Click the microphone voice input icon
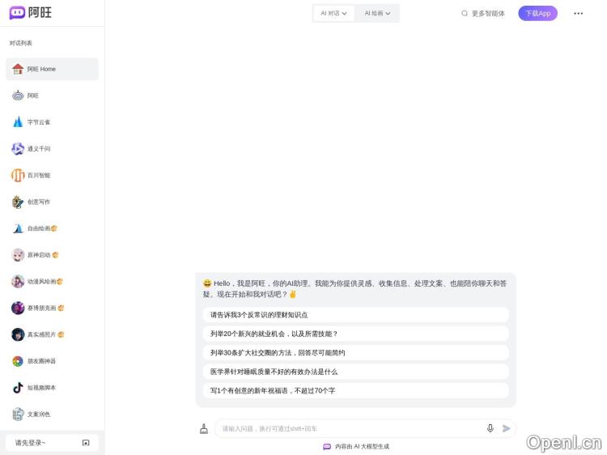The height and width of the screenshot is (455, 607). [x=490, y=428]
